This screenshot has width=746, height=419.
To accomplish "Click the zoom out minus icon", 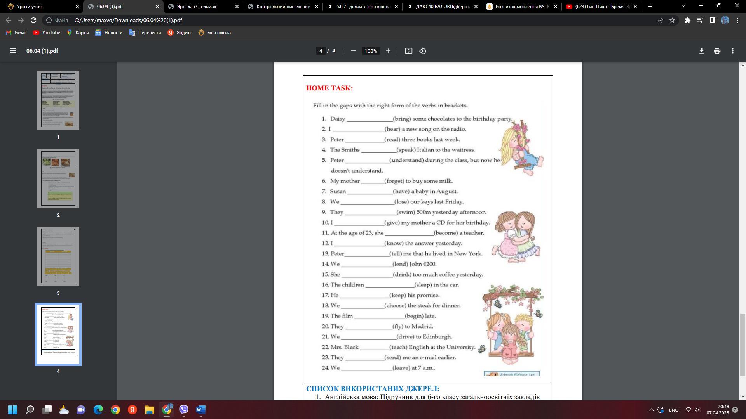I will 353,51.
